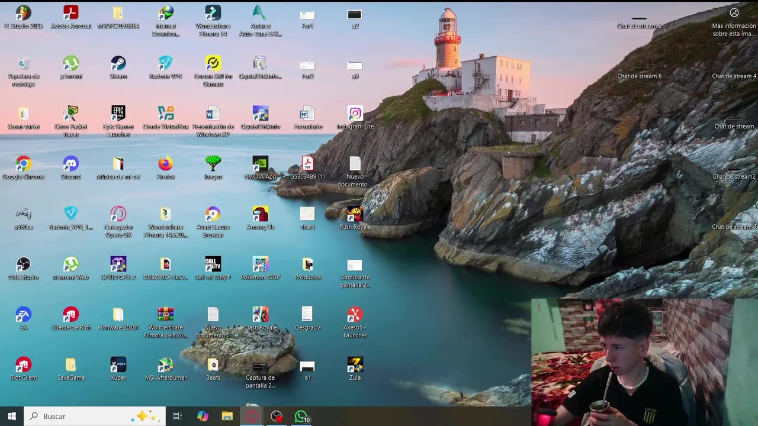The image size is (758, 426).
Task: Select the SaveGame folder
Action: [71, 369]
